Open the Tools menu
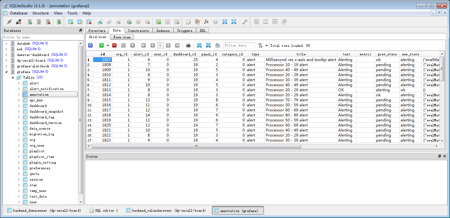 coord(72,13)
